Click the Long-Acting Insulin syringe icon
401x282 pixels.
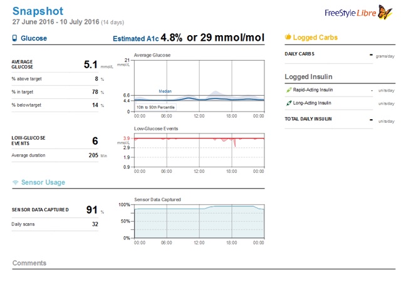(x=289, y=103)
